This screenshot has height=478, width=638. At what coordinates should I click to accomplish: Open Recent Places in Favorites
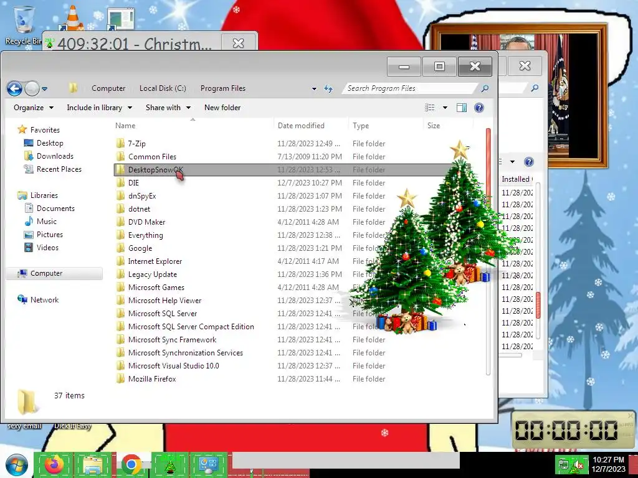coord(53,169)
